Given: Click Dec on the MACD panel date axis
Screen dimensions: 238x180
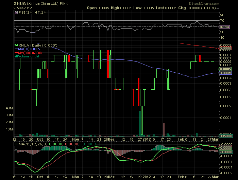Looking at the screenshot, I should point(111,177).
